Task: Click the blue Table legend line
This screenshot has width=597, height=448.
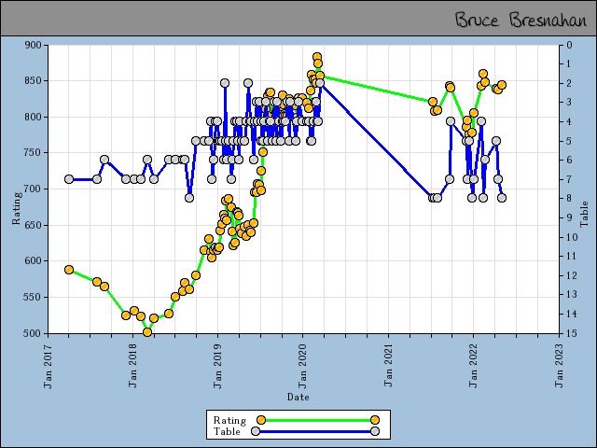Action: coord(315,431)
